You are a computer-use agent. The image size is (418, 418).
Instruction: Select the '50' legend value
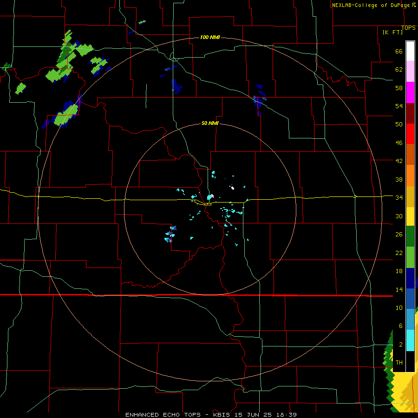399,124
